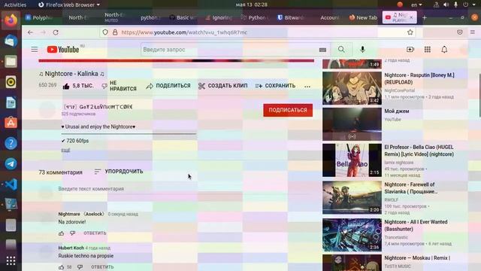Open Activities overview
The width and height of the screenshot is (481, 271).
[15, 5]
